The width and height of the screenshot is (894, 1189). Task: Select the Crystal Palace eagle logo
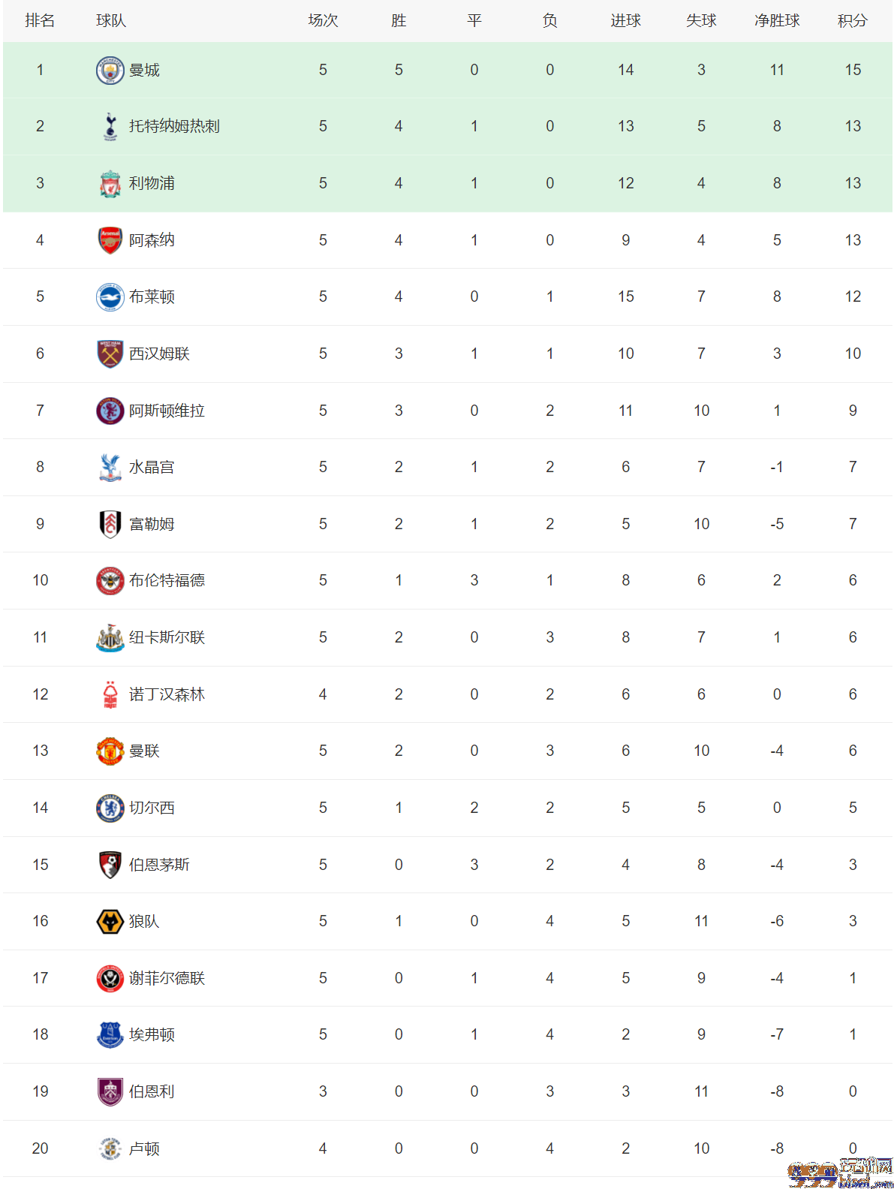click(x=110, y=467)
